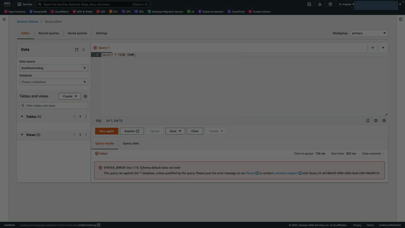
Task: Collapse the Views (0) section
Action: tap(22, 135)
